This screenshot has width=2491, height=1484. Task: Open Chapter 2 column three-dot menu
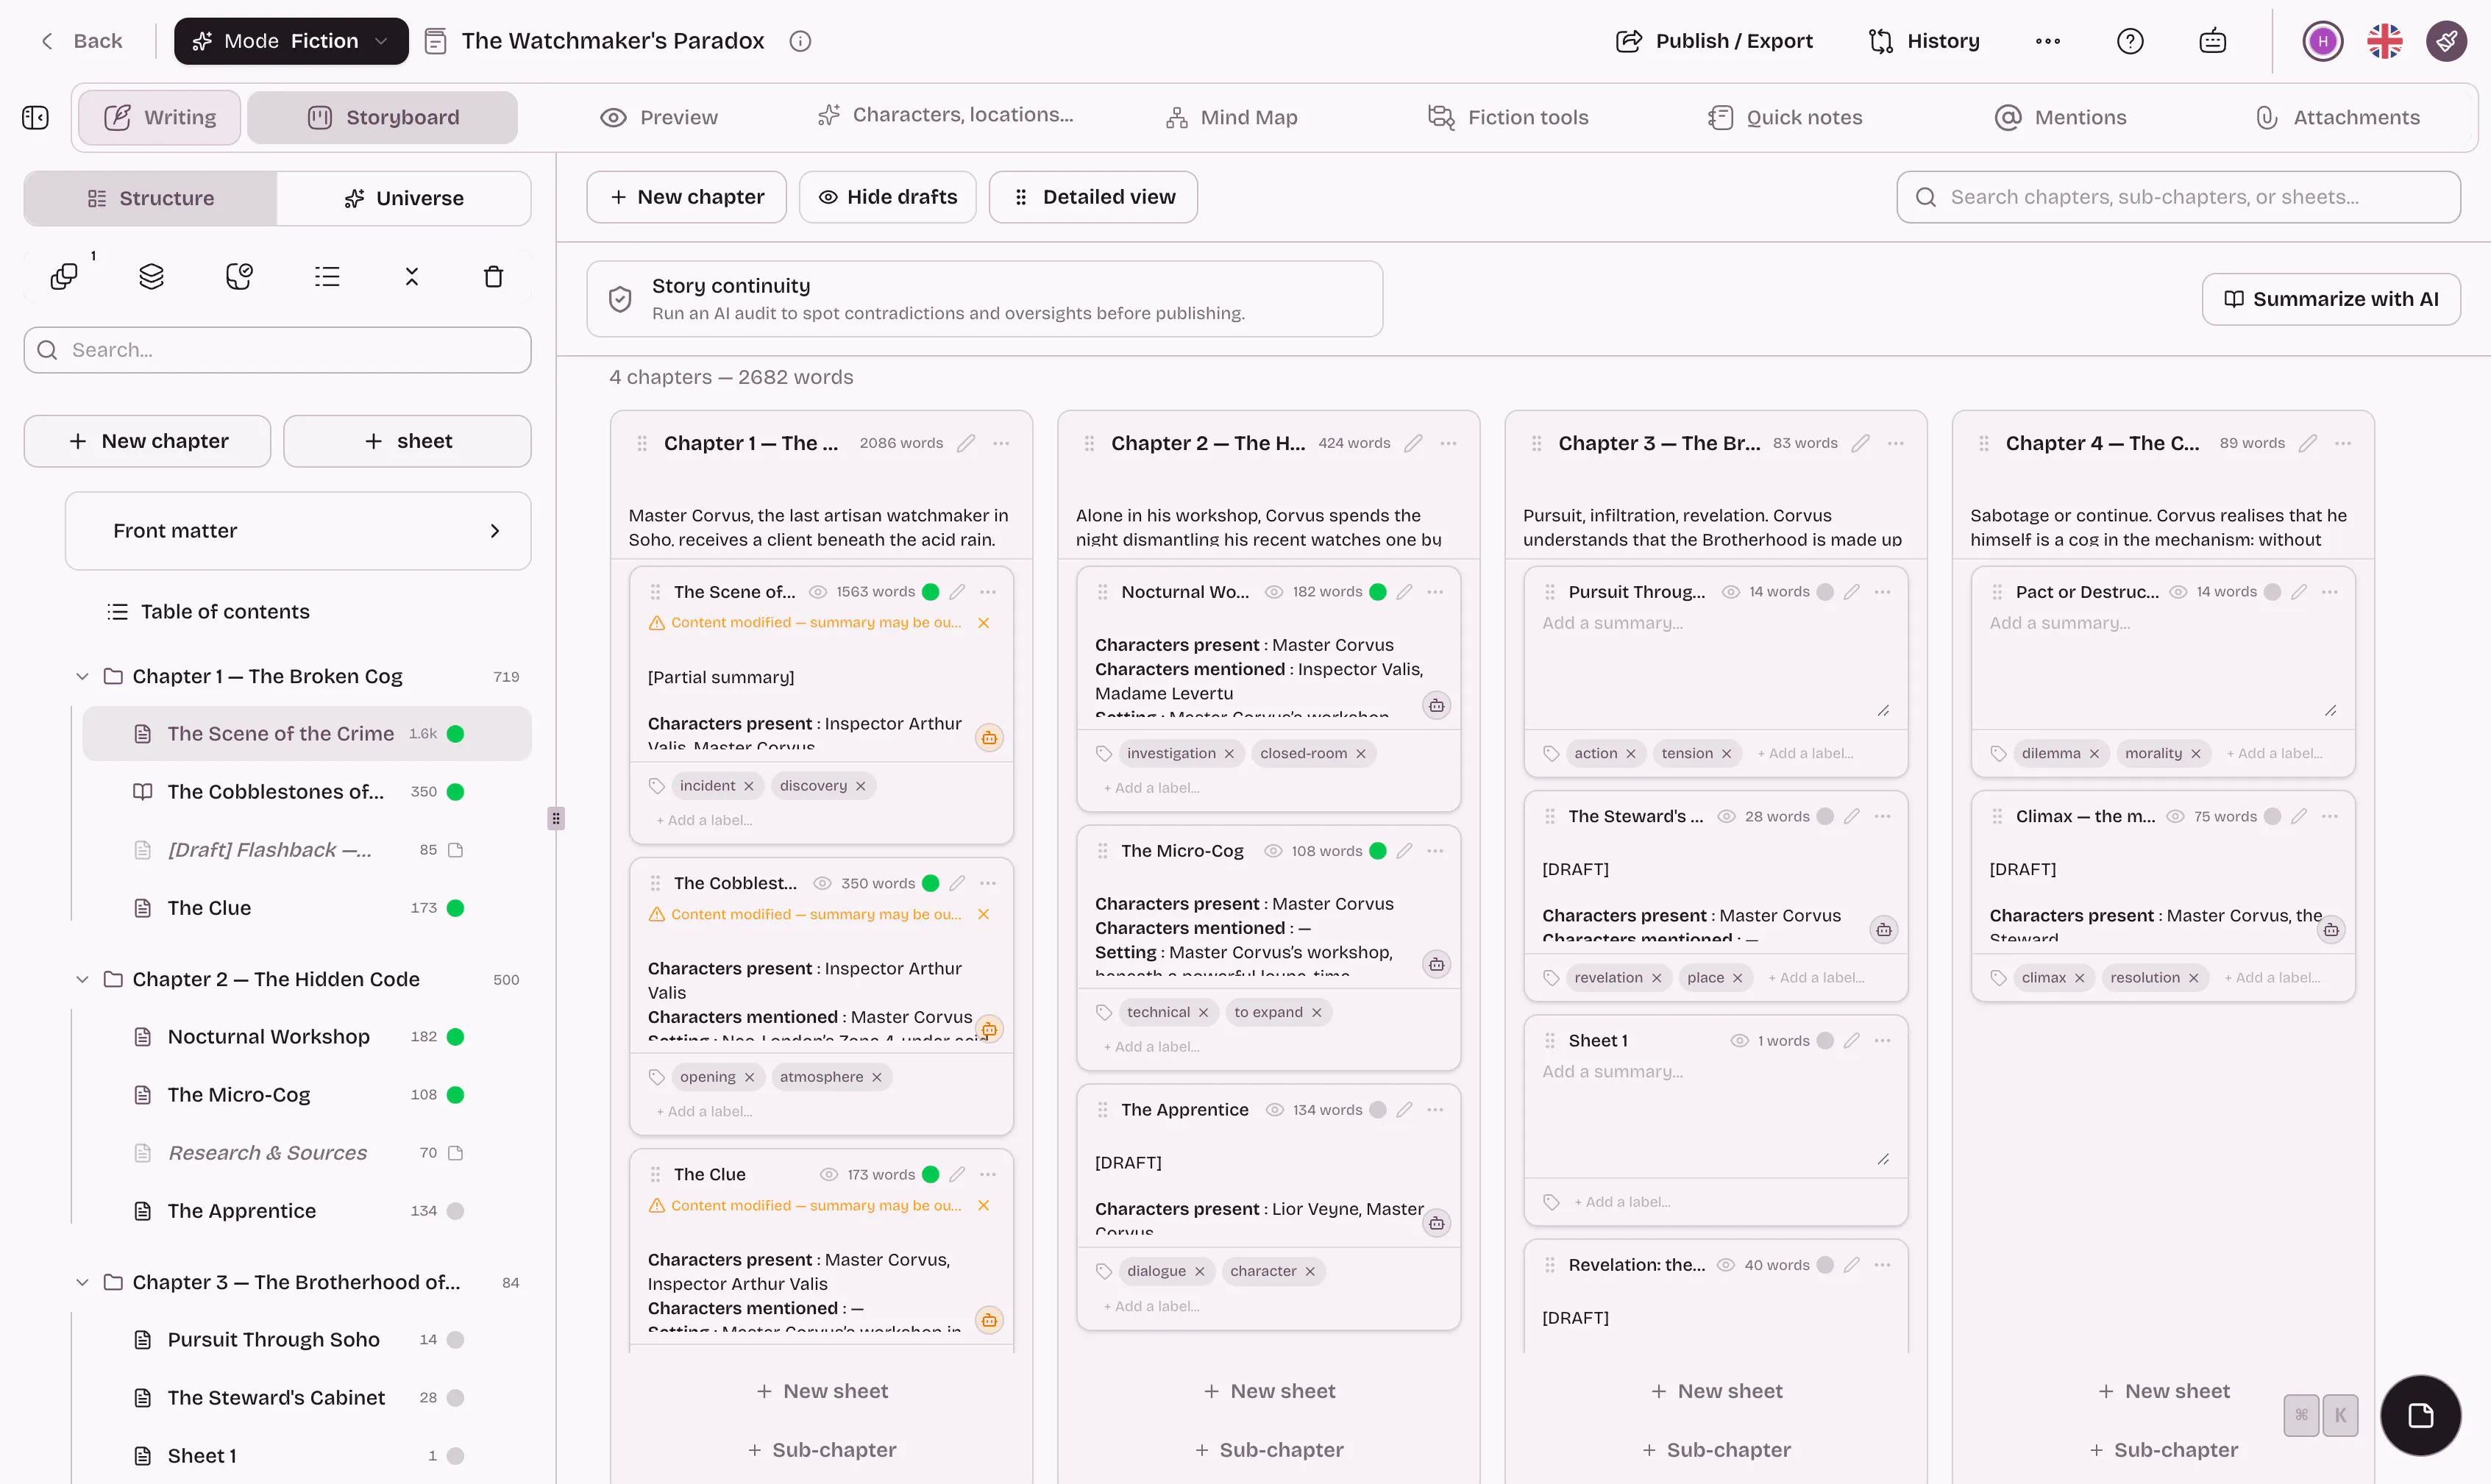point(1448,443)
